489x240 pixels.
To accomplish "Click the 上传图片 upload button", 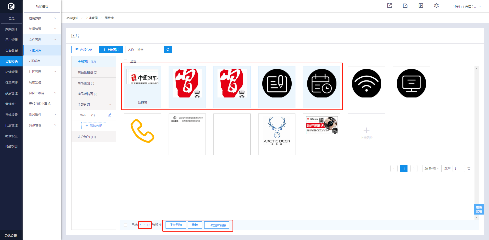I will (111, 50).
